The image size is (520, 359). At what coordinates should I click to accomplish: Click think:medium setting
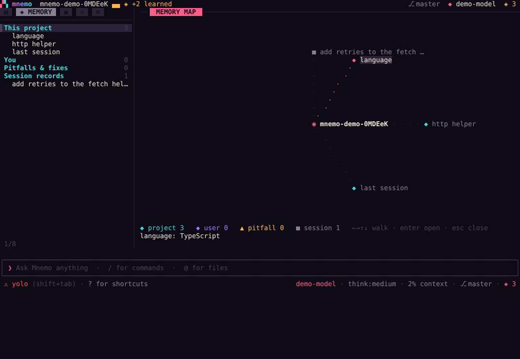(x=372, y=284)
